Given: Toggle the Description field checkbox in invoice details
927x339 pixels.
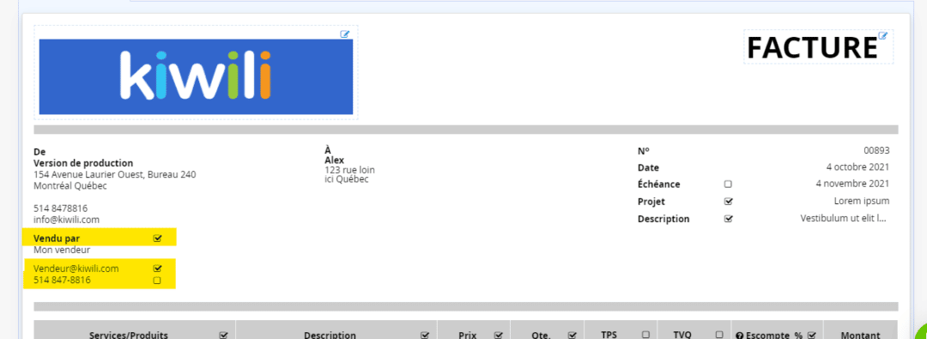Looking at the screenshot, I should point(729,218).
